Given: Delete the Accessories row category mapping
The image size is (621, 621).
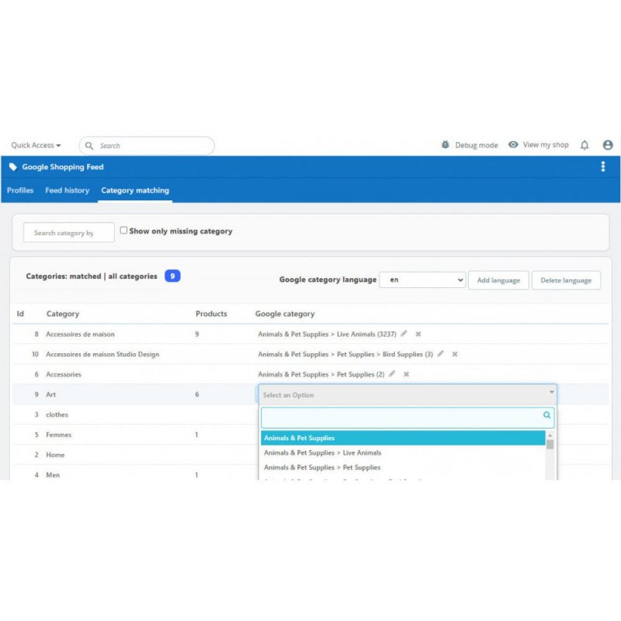Looking at the screenshot, I should 406,374.
